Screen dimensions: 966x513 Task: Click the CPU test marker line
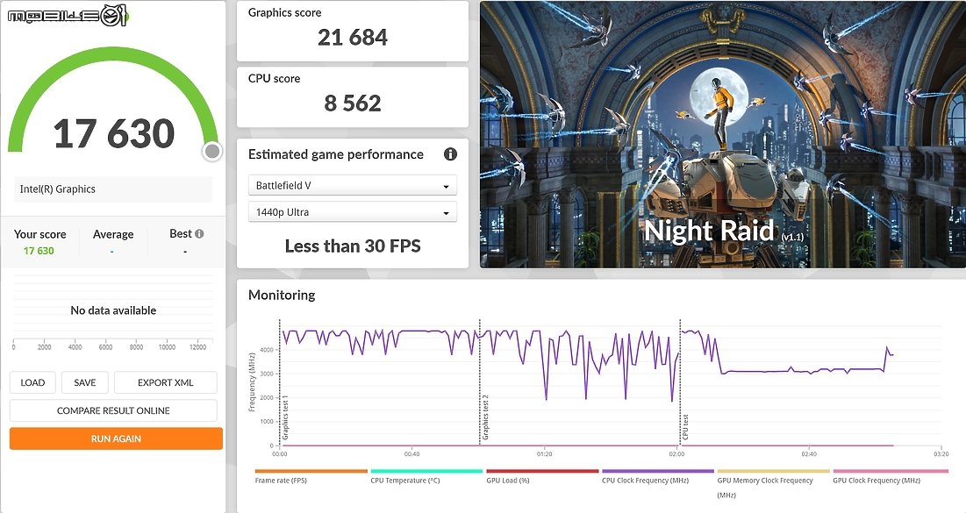(680, 381)
